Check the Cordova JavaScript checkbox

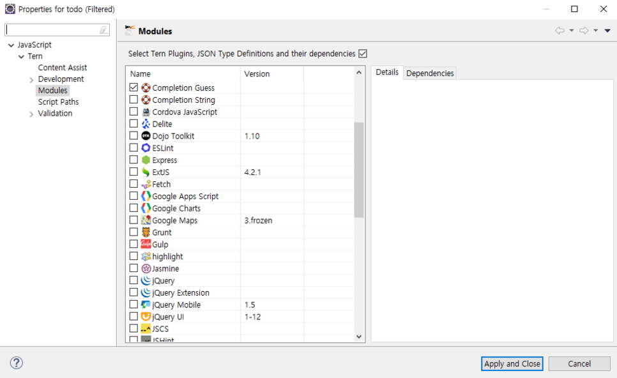coord(133,111)
